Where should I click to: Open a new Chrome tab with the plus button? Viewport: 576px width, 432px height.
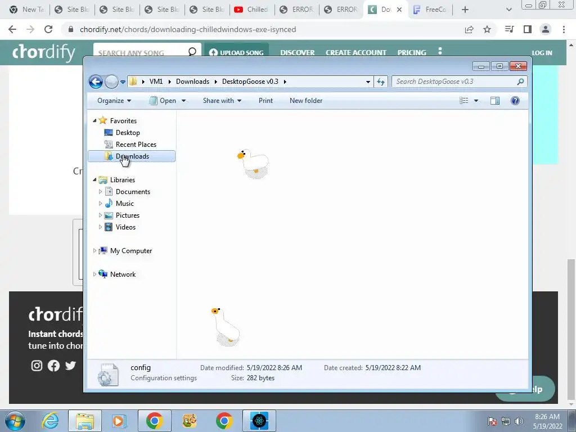[465, 10]
